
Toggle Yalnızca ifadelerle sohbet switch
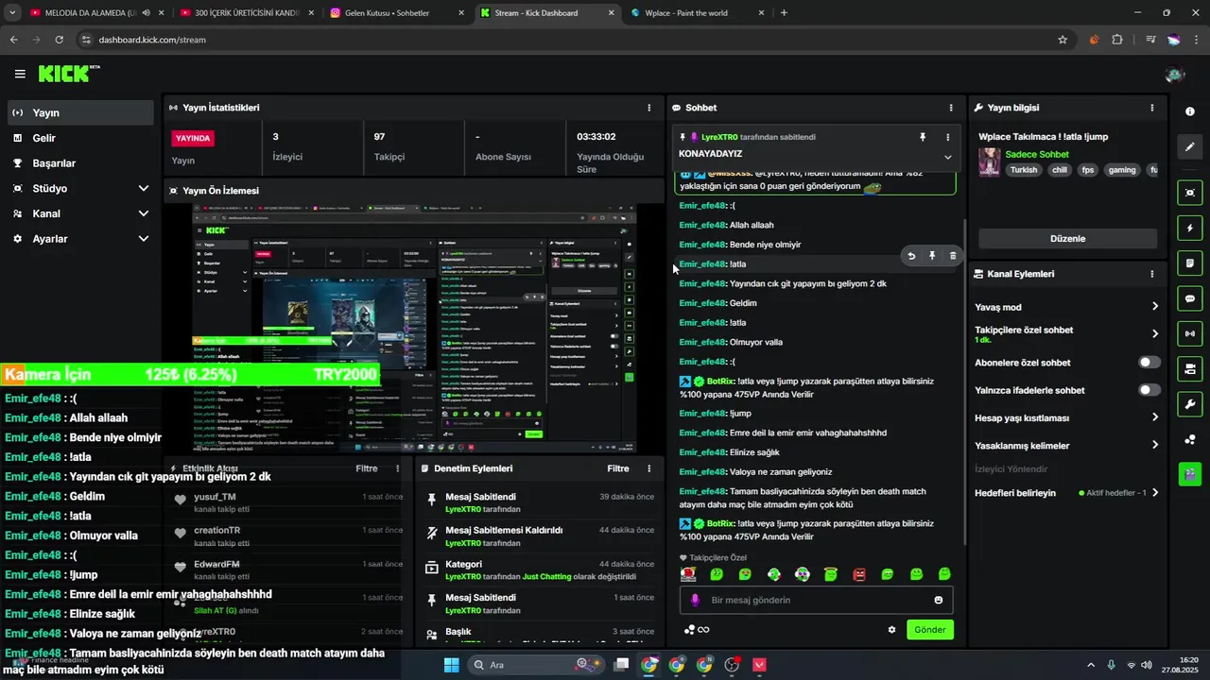pyautogui.click(x=1149, y=390)
